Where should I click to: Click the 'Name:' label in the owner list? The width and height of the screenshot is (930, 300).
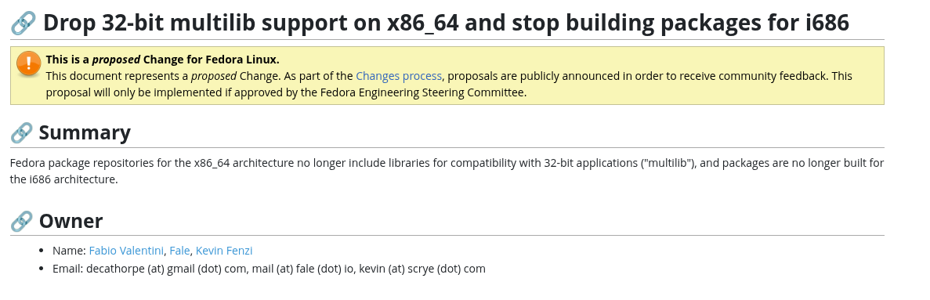pos(70,251)
